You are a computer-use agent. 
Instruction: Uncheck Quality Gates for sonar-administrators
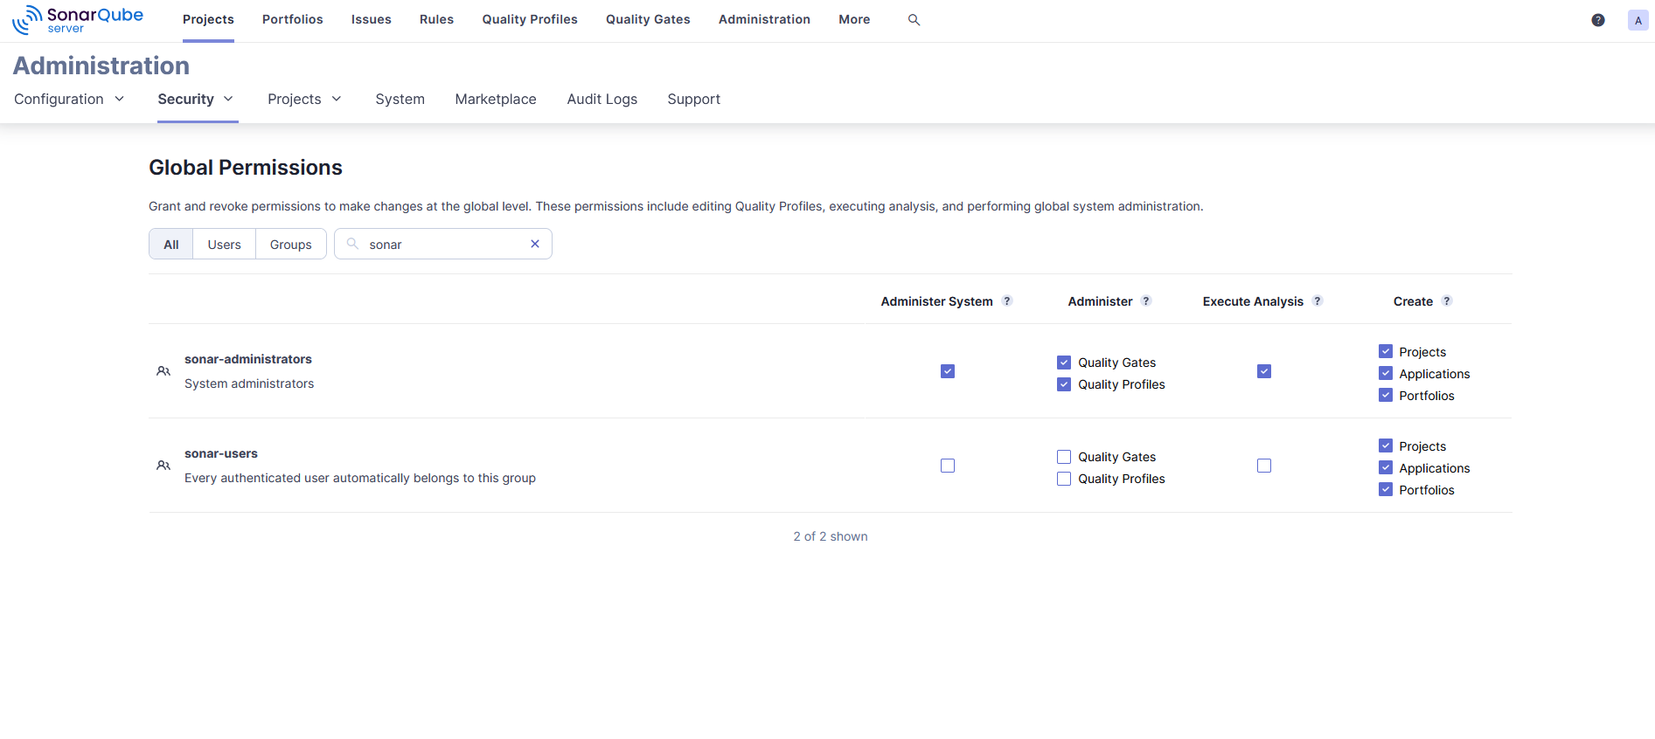[1064, 363]
